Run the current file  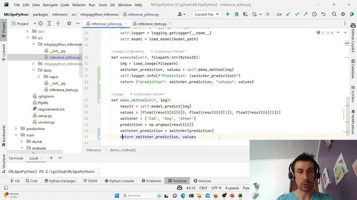tap(228, 14)
